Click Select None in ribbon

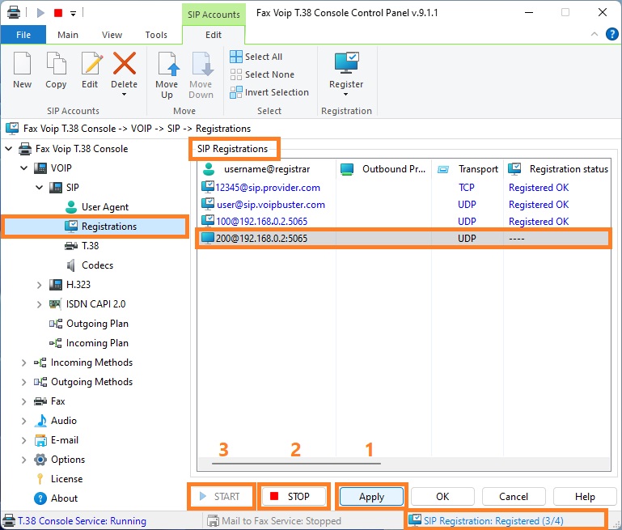tap(262, 74)
